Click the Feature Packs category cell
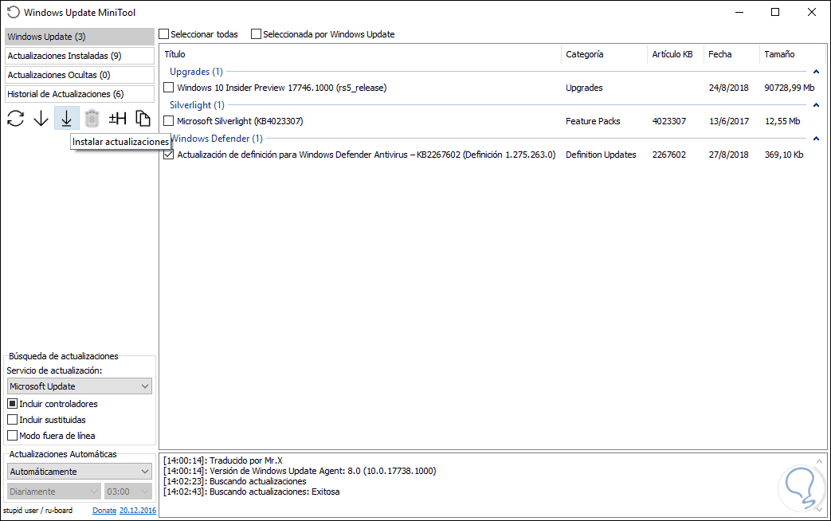 coord(593,121)
